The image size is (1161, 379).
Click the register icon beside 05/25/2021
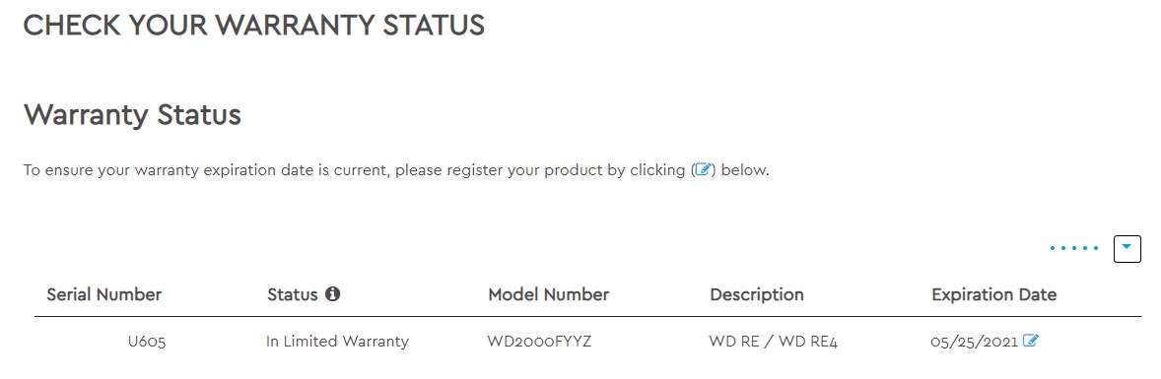[x=1031, y=342]
